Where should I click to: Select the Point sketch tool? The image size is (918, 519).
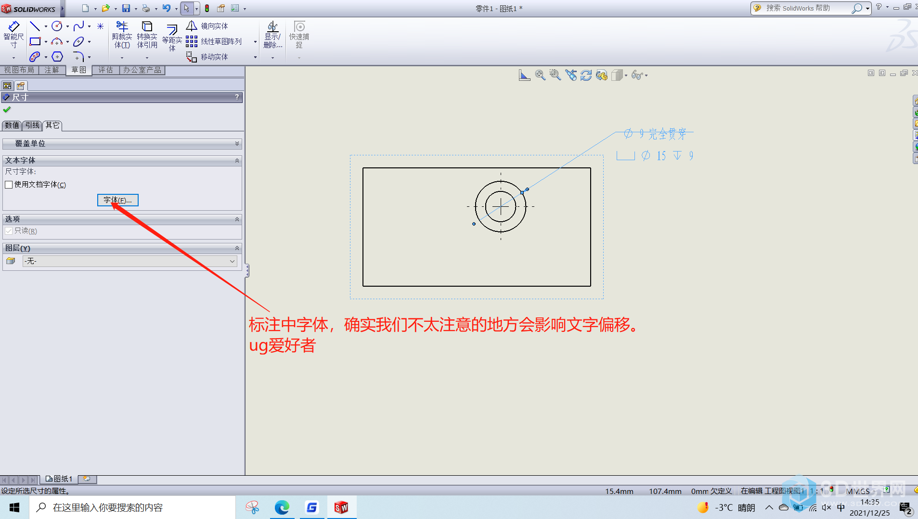click(x=100, y=26)
